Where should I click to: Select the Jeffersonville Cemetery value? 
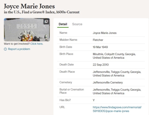coord(108,82)
